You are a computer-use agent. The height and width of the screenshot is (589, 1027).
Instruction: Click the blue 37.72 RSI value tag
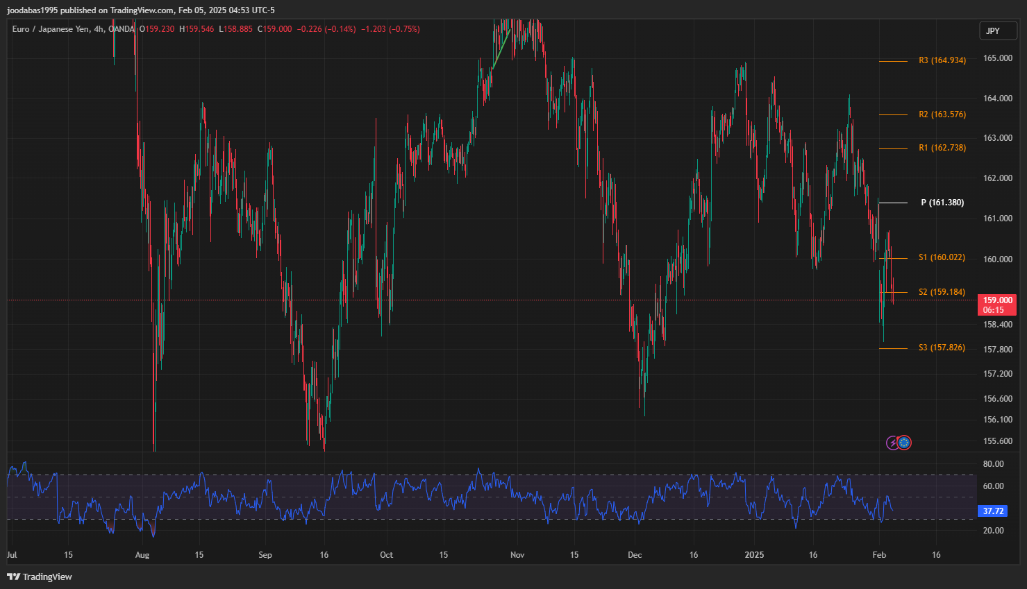pos(993,511)
